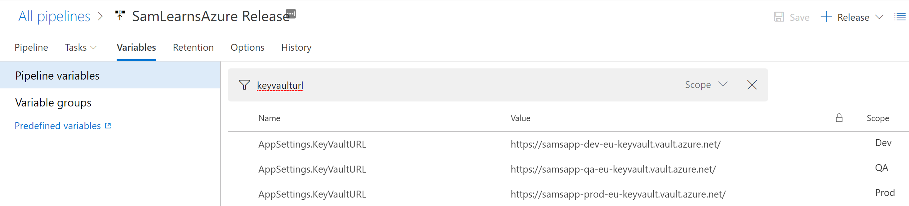
Task: Open the Predefined variables link
Action: pos(58,126)
